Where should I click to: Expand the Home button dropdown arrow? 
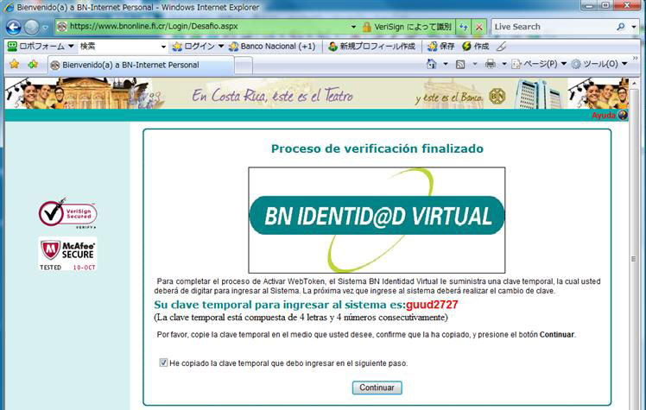pos(446,64)
